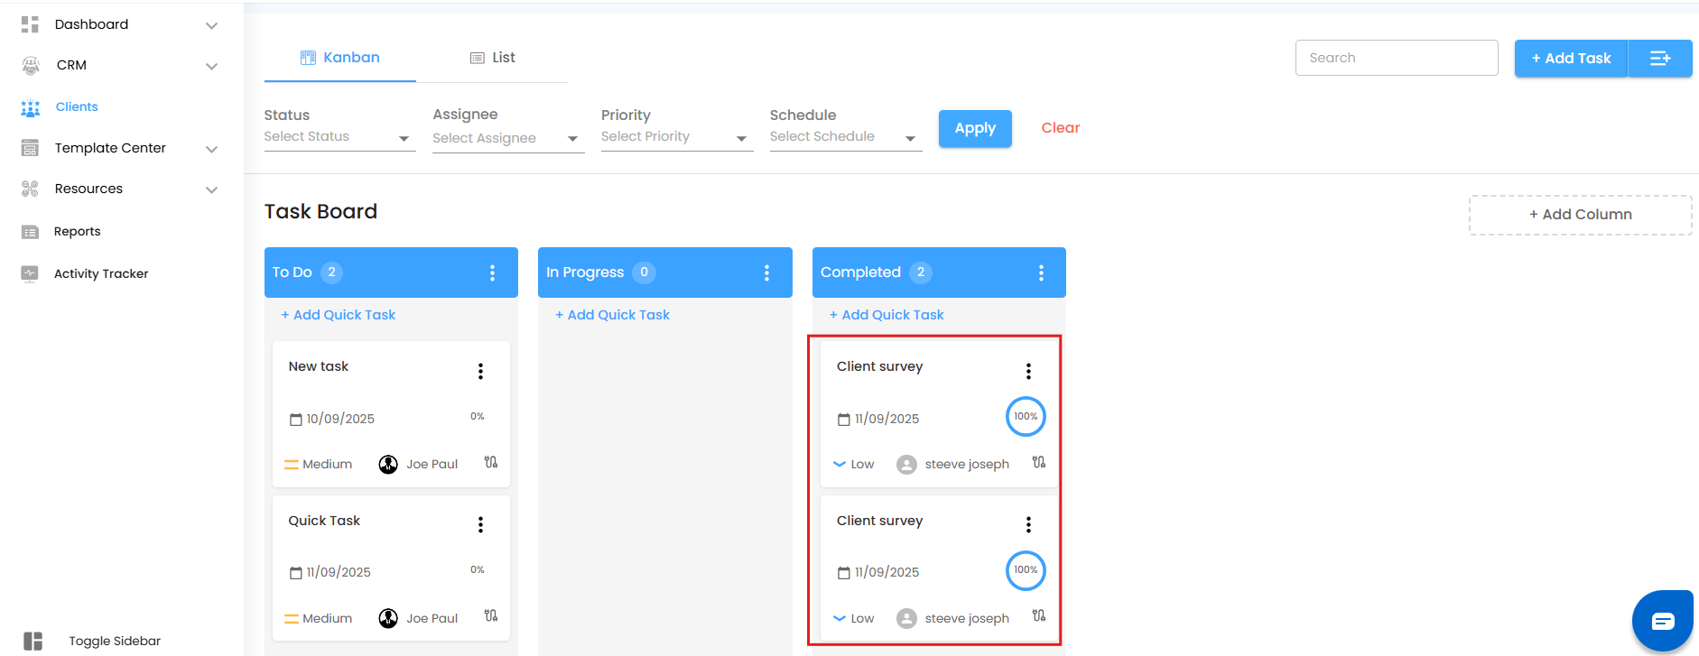Image resolution: width=1699 pixels, height=656 pixels.
Task: Click the add task list icon button
Action: [x=1660, y=59]
